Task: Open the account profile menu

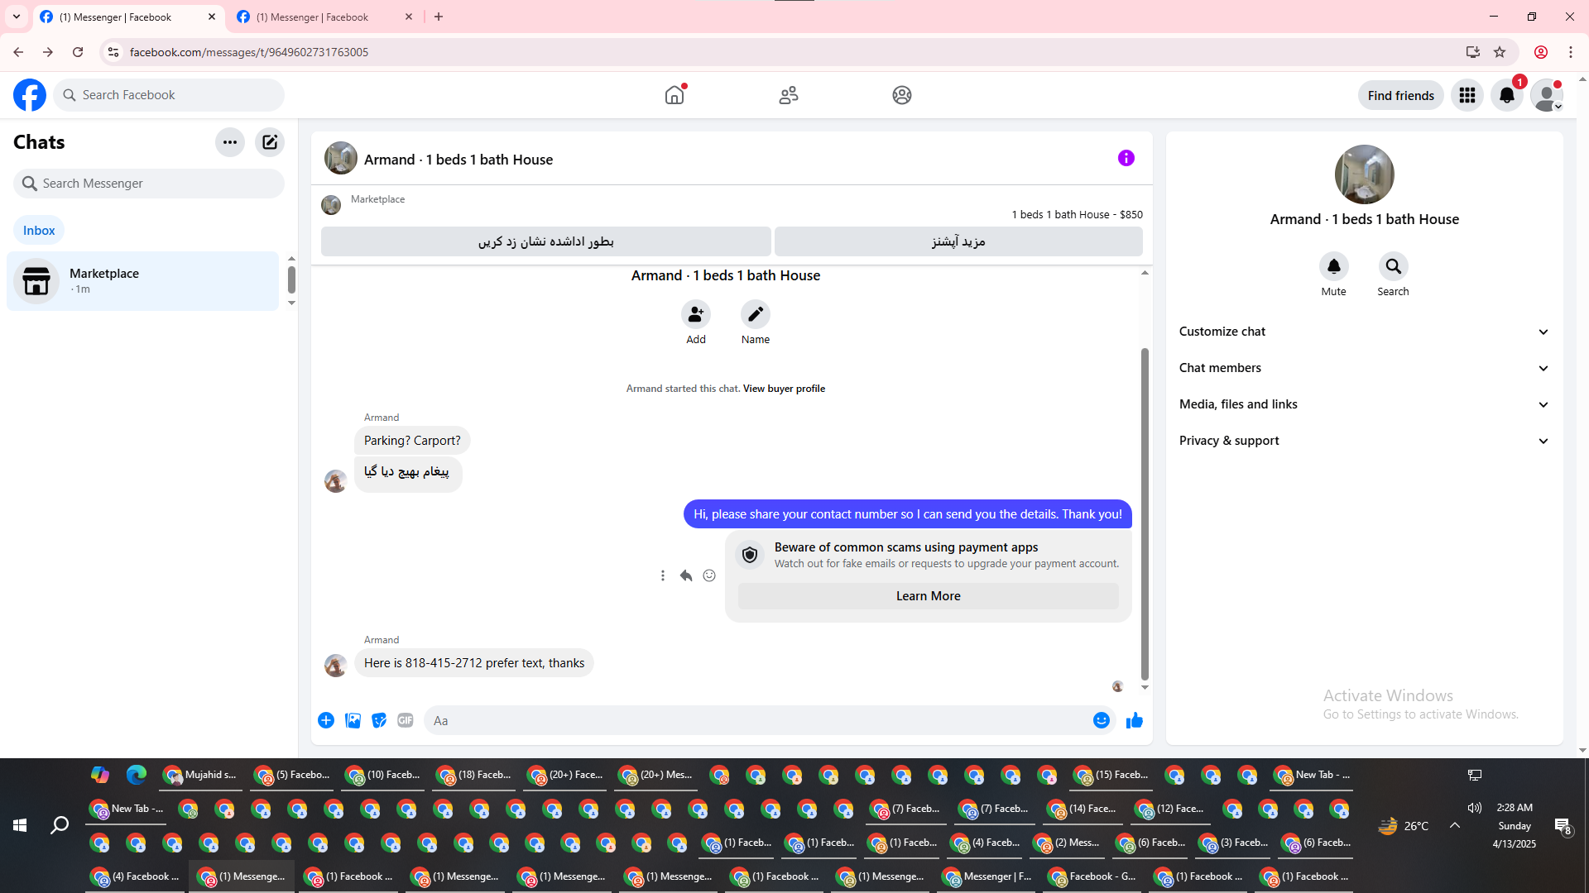Action: coord(1547,95)
